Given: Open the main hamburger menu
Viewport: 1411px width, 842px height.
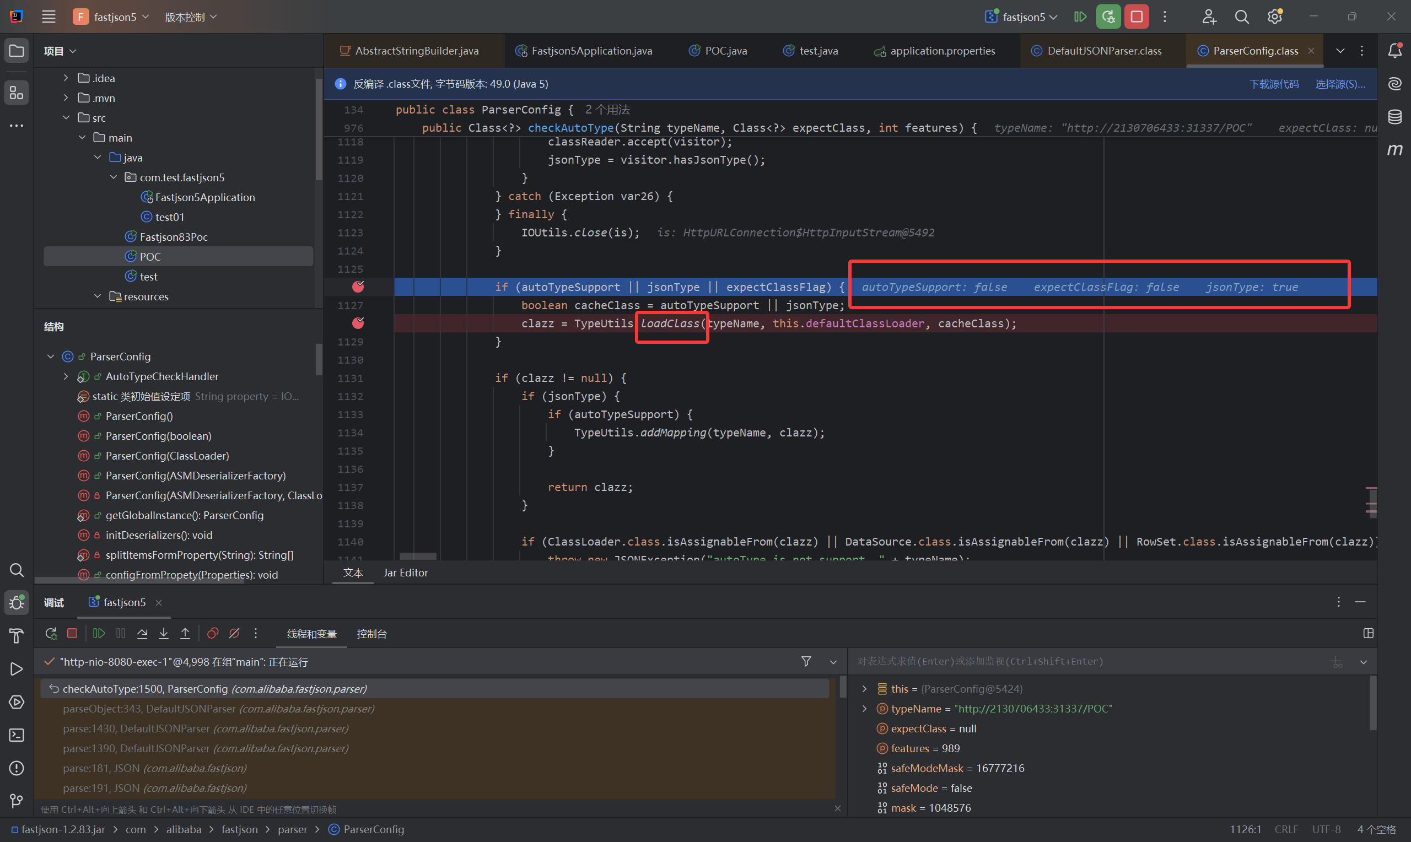Looking at the screenshot, I should tap(49, 17).
